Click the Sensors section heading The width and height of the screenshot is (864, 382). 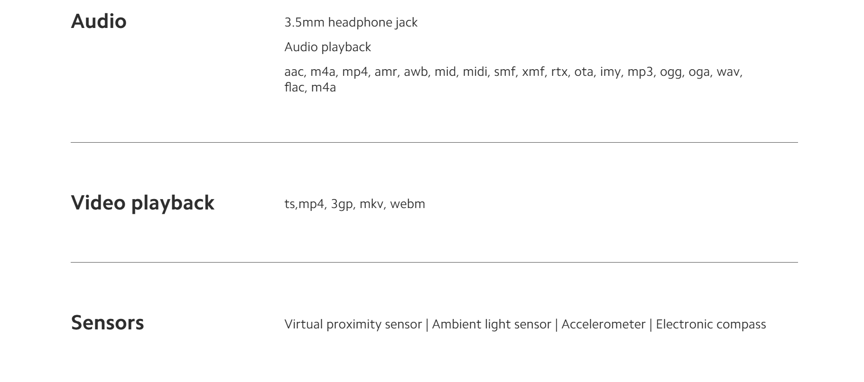107,323
